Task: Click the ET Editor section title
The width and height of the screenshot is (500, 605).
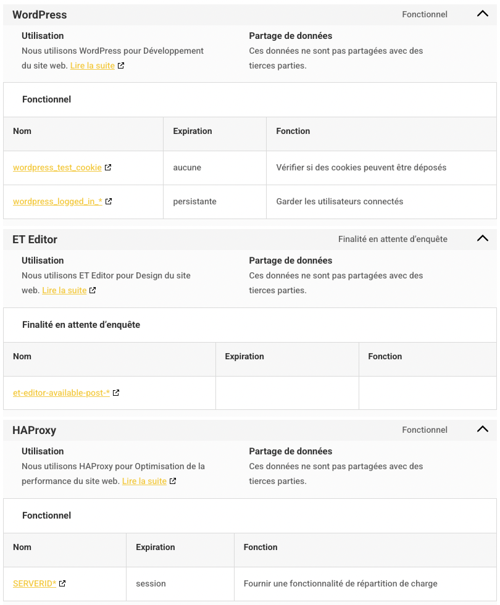Action: (35, 240)
